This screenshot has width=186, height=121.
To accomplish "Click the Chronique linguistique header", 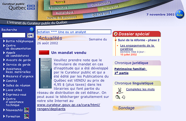I will (137, 83).
